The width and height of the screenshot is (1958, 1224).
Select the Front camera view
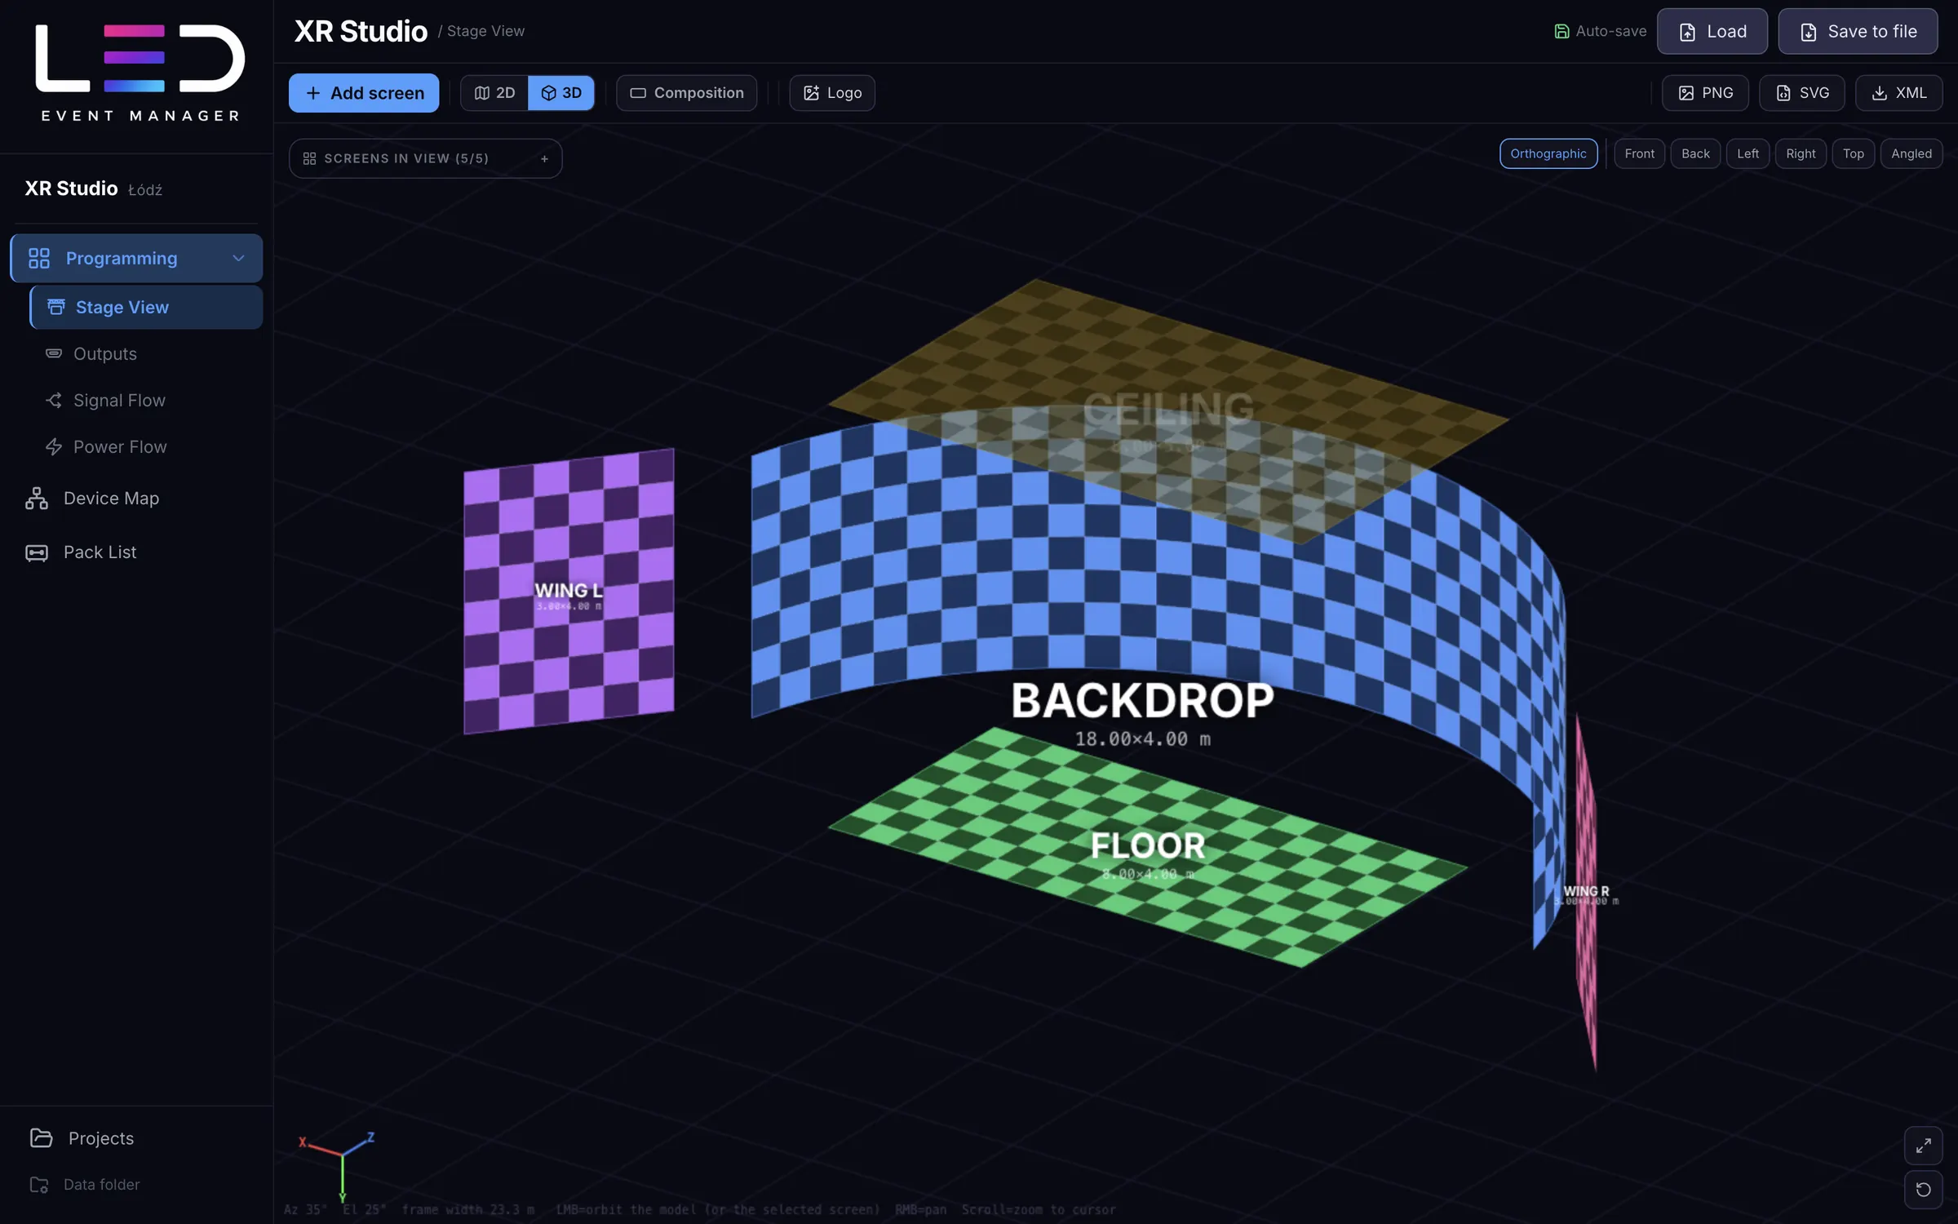click(1640, 153)
